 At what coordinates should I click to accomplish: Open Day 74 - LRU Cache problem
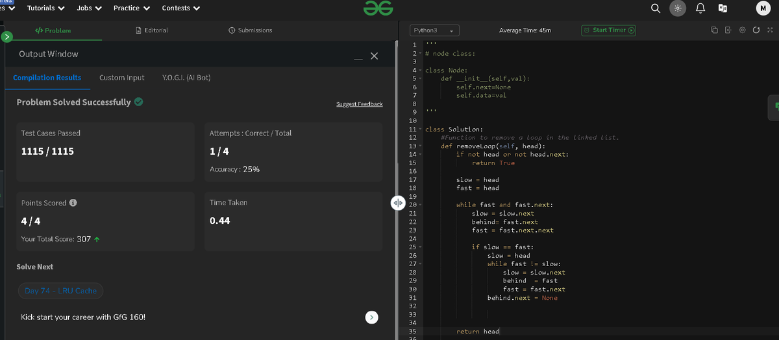tap(60, 291)
